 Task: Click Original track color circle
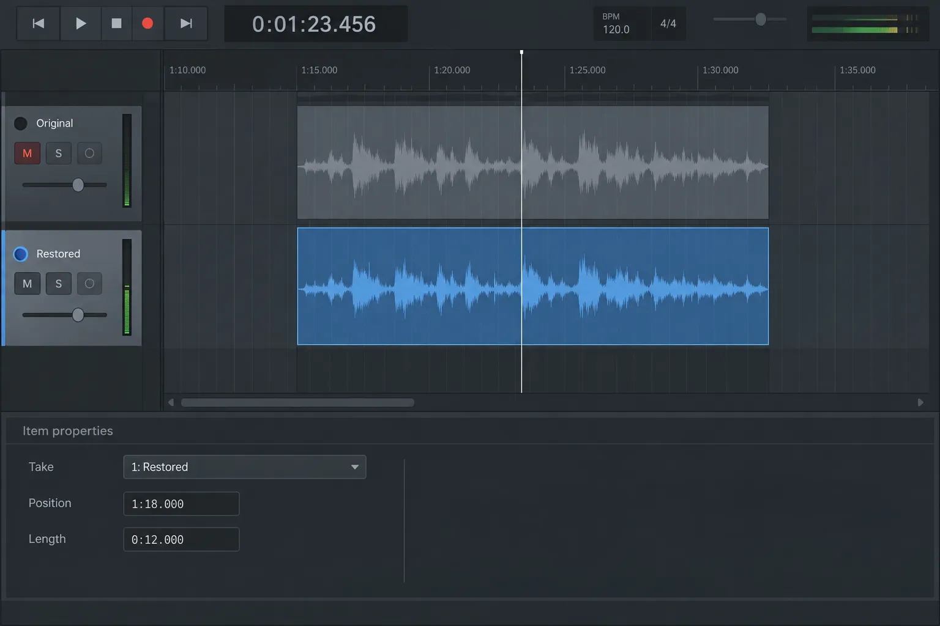point(21,123)
